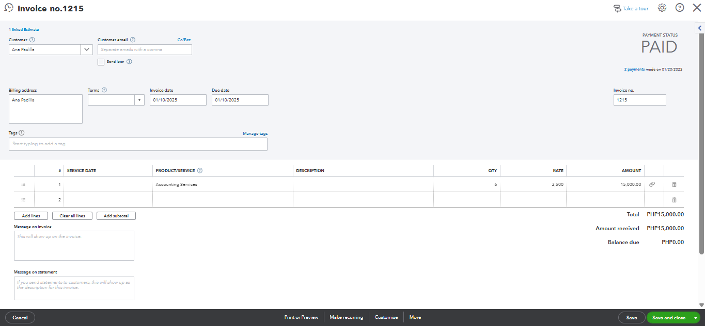Open the Terms dropdown
Image resolution: width=705 pixels, height=326 pixels.
point(139,100)
